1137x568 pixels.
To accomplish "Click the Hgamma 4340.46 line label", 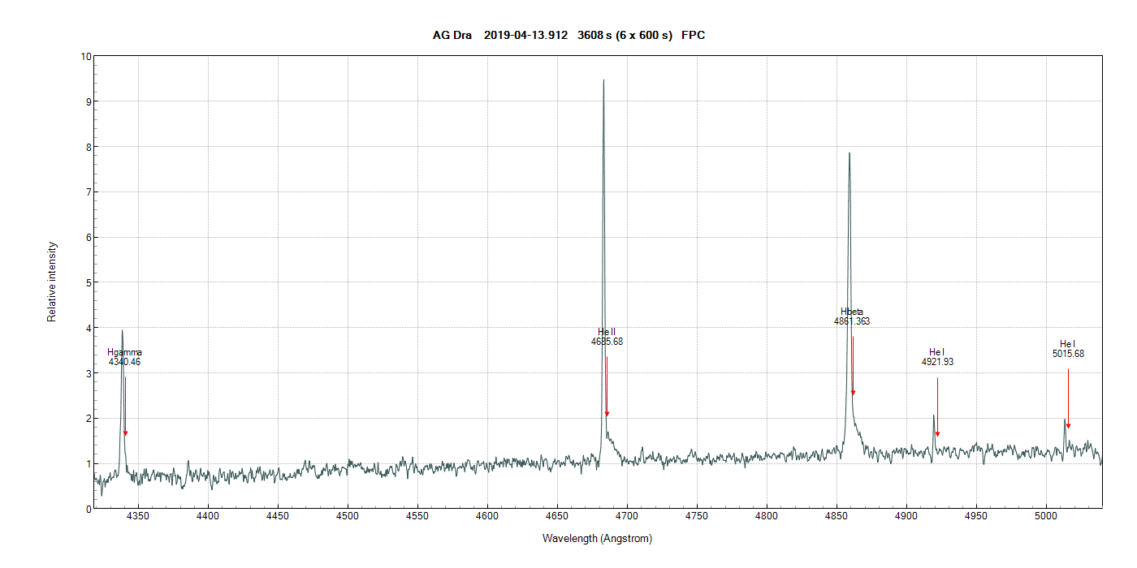I will click(x=124, y=357).
